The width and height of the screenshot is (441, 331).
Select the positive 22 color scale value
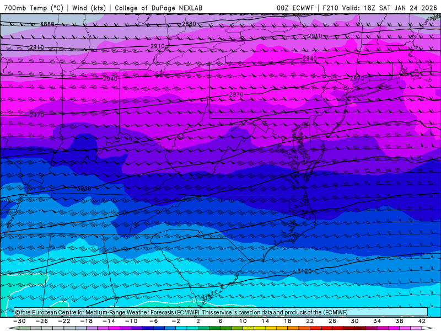pyautogui.click(x=310, y=321)
